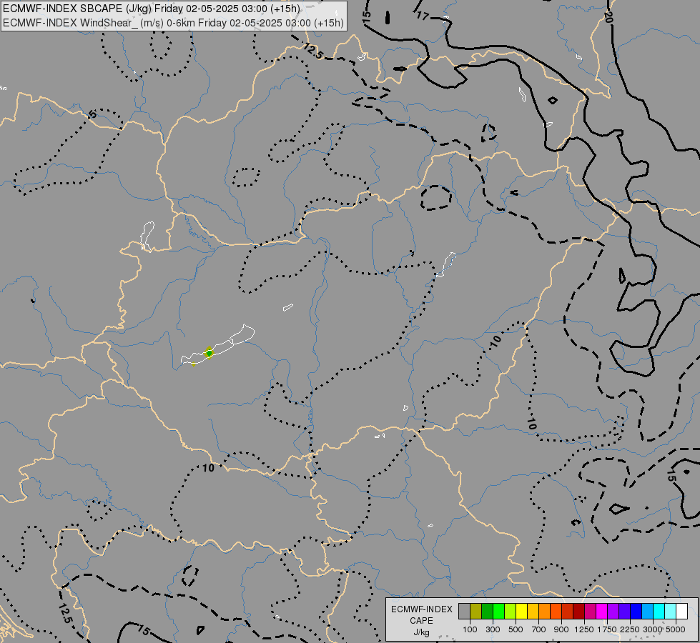Click the '1250' legend tick value
Viewport: 700px width, 643px height.
click(x=584, y=629)
